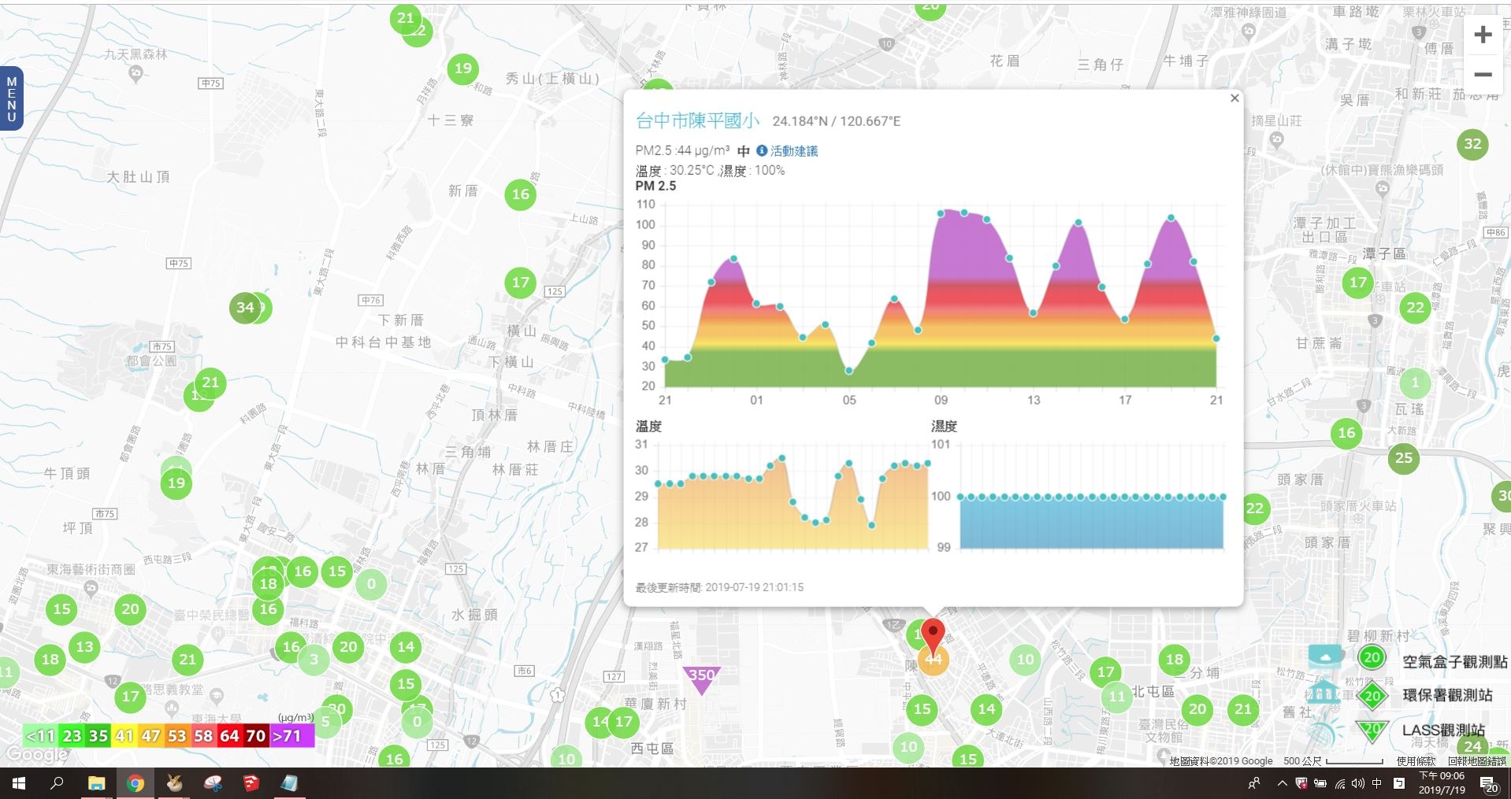Open SketchUp from the taskbar
Viewport: 1511px width, 799px height.
pyautogui.click(x=251, y=783)
